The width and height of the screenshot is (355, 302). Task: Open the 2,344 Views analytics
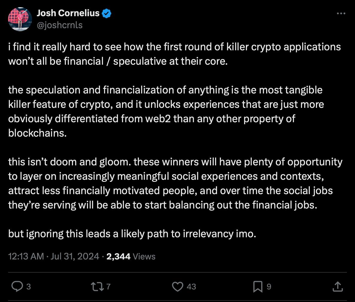click(131, 256)
